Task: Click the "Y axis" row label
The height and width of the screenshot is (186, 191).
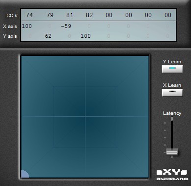Action: [10, 36]
